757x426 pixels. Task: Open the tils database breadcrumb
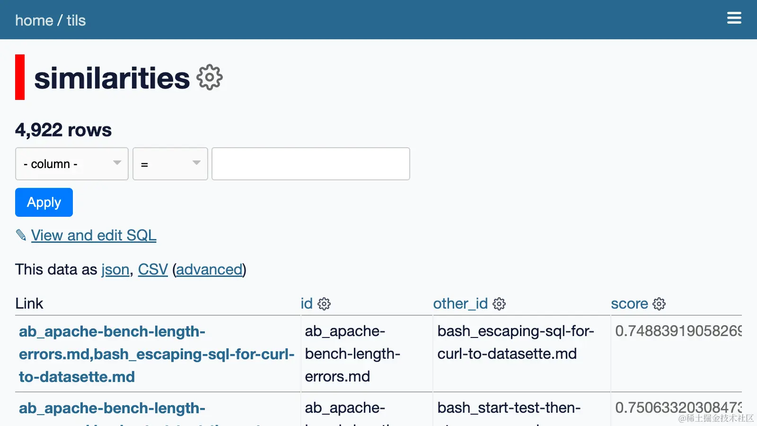tap(76, 20)
